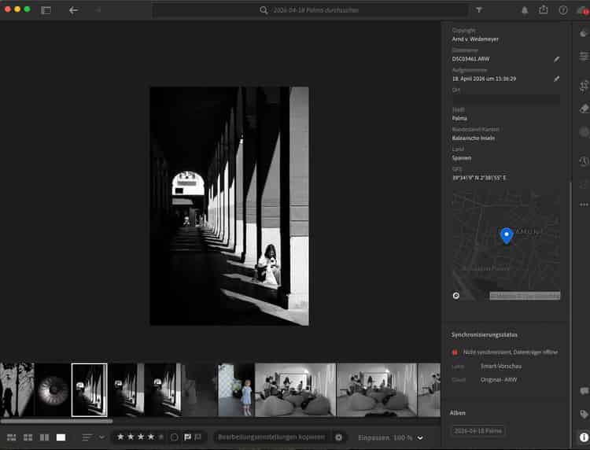Toggle the Reject flag for photo

pyautogui.click(x=200, y=437)
